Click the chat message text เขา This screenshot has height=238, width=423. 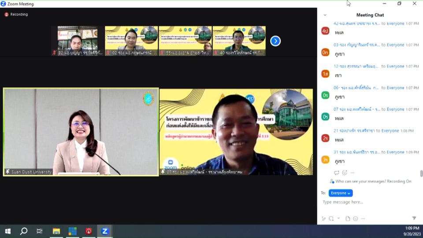(338, 75)
